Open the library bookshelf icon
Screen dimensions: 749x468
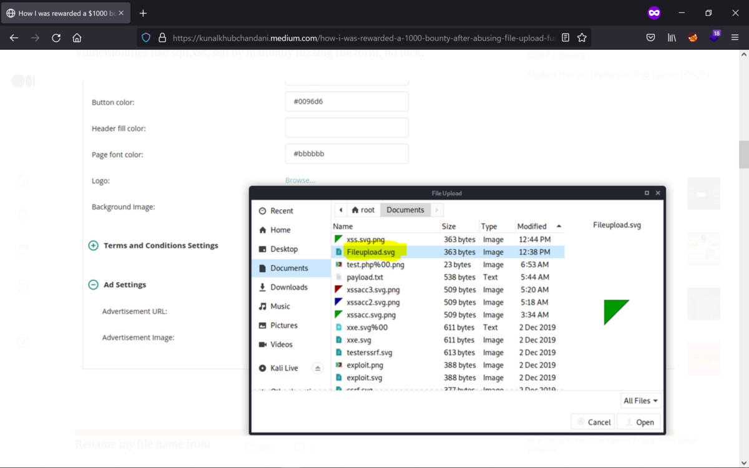tap(672, 38)
